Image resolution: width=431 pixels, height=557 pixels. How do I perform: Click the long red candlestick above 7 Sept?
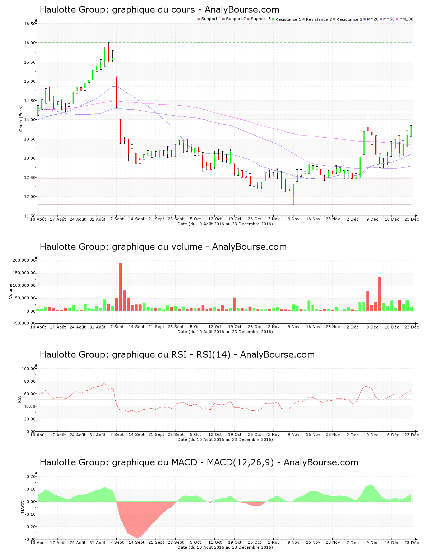pos(116,92)
